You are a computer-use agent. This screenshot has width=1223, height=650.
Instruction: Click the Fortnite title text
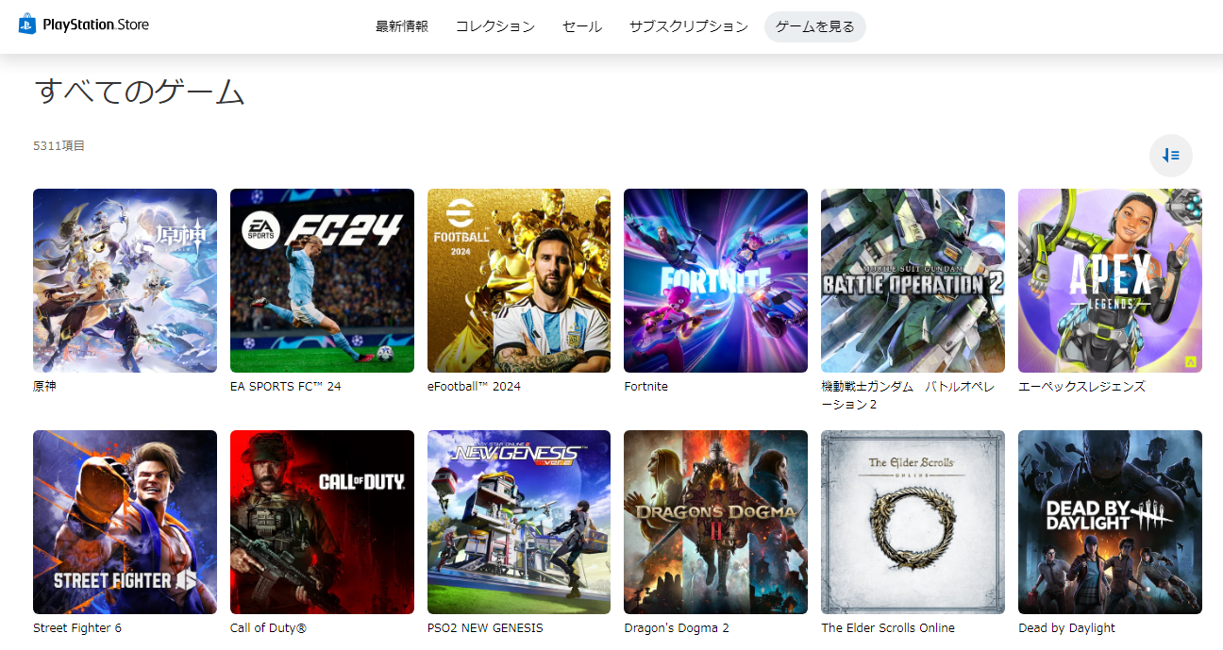646,387
